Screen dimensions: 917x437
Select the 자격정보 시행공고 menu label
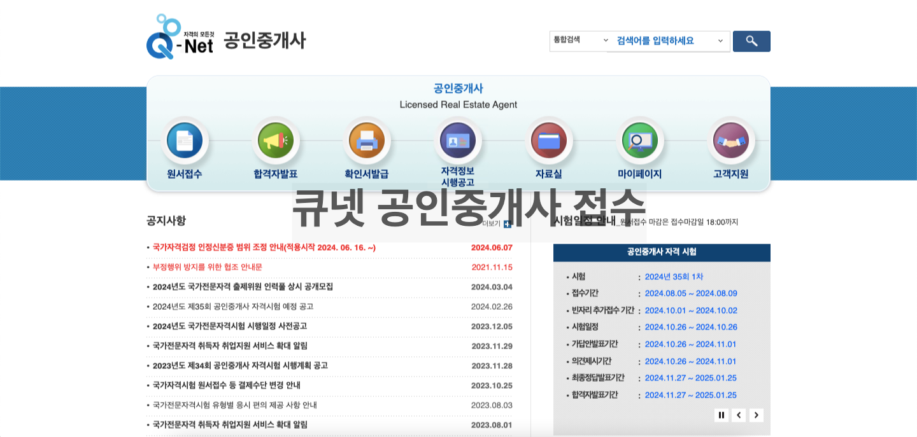[458, 177]
